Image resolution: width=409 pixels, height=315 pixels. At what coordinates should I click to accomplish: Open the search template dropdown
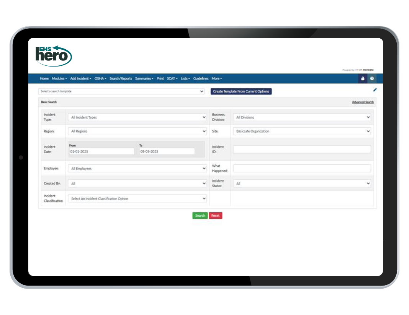coord(121,91)
